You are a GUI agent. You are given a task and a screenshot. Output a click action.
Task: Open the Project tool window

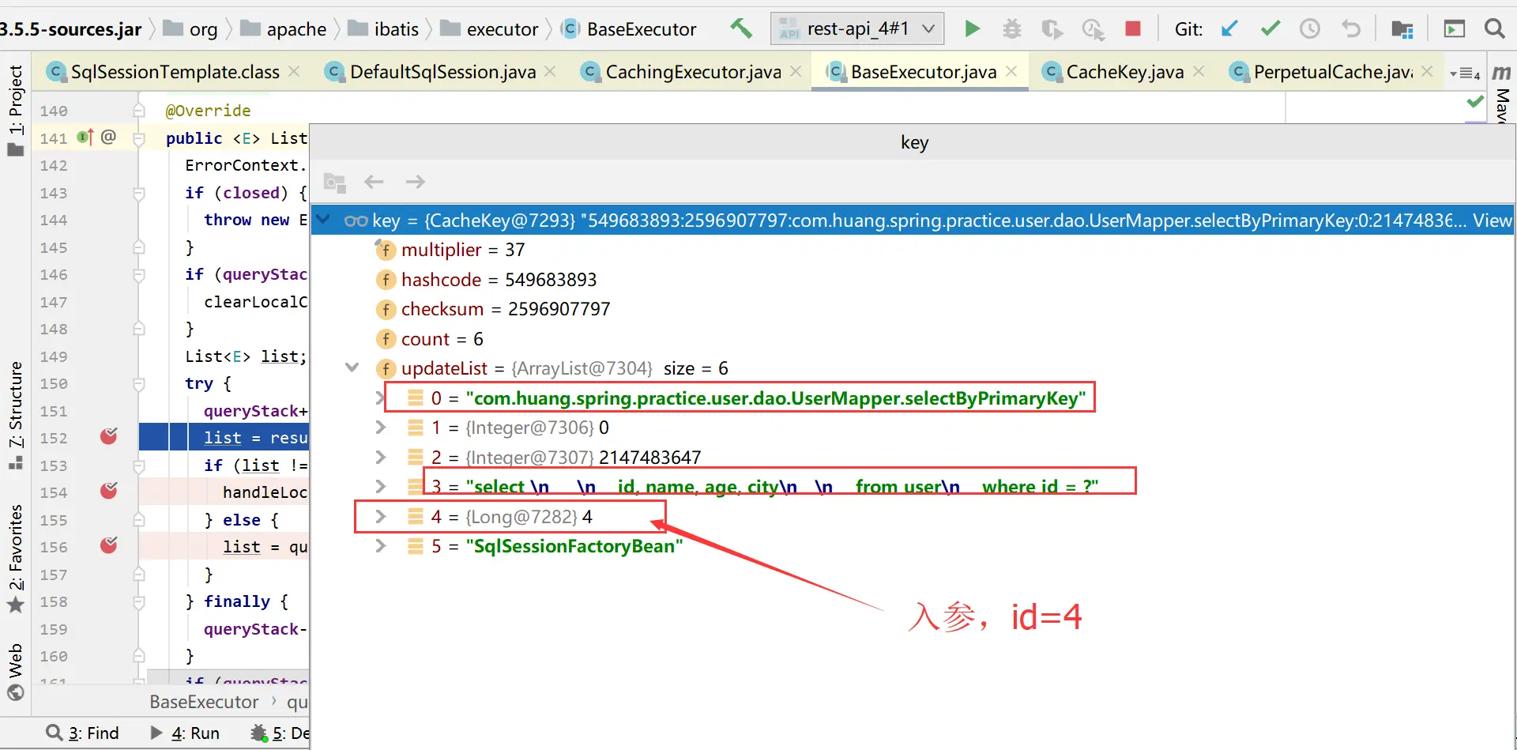16,110
